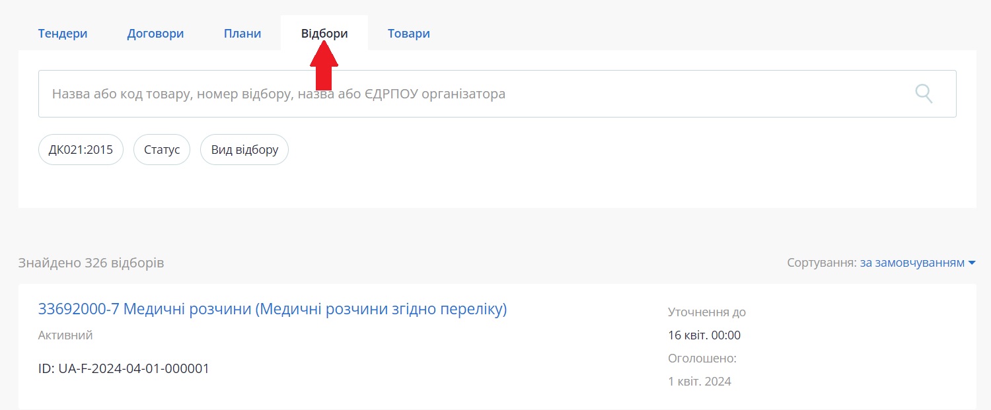The height and width of the screenshot is (410, 991).
Task: Open the Вид відбору filter
Action: pyautogui.click(x=244, y=150)
